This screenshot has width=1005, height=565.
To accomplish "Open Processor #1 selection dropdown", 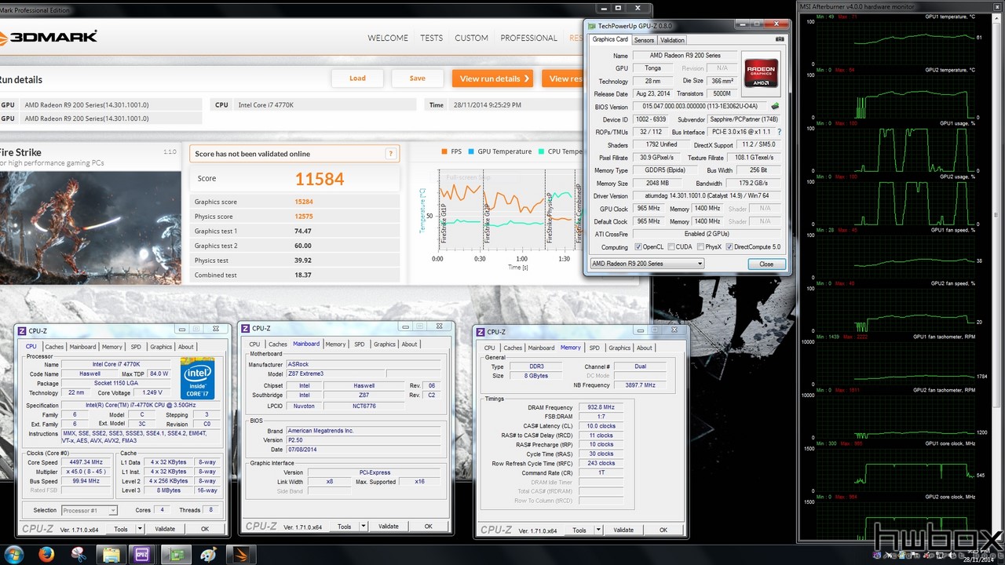I will [89, 510].
